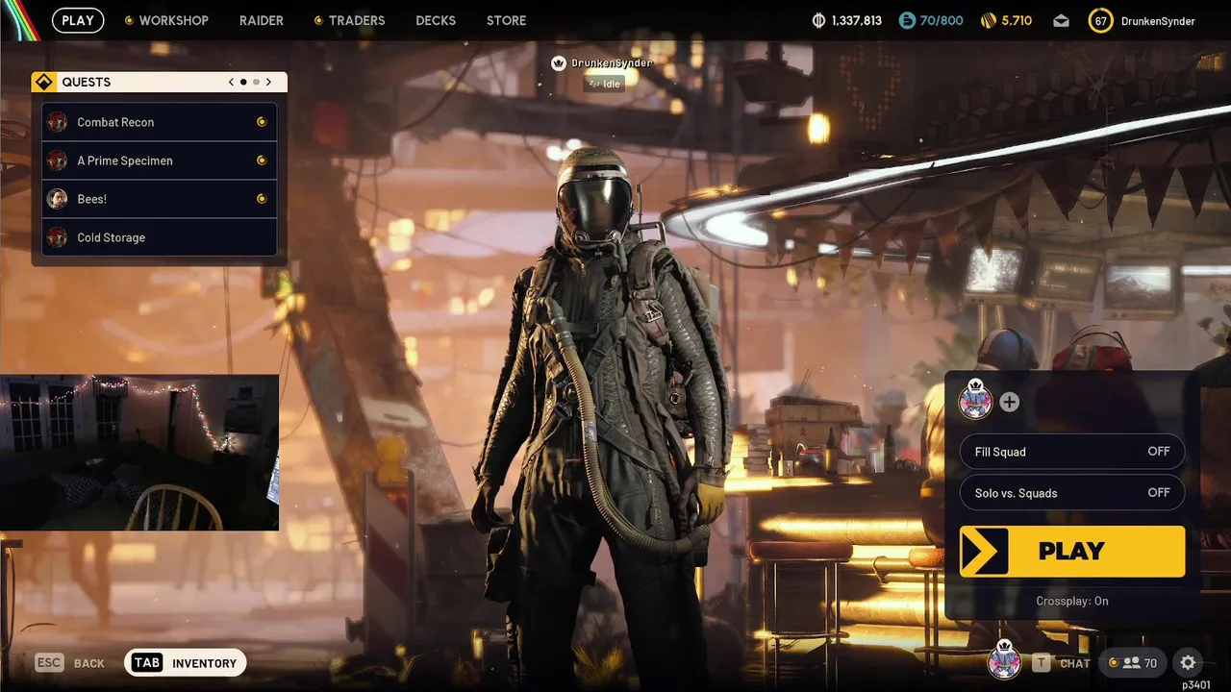Image resolution: width=1231 pixels, height=692 pixels.
Task: Click the squad leader avatar in play panel
Action: [975, 402]
